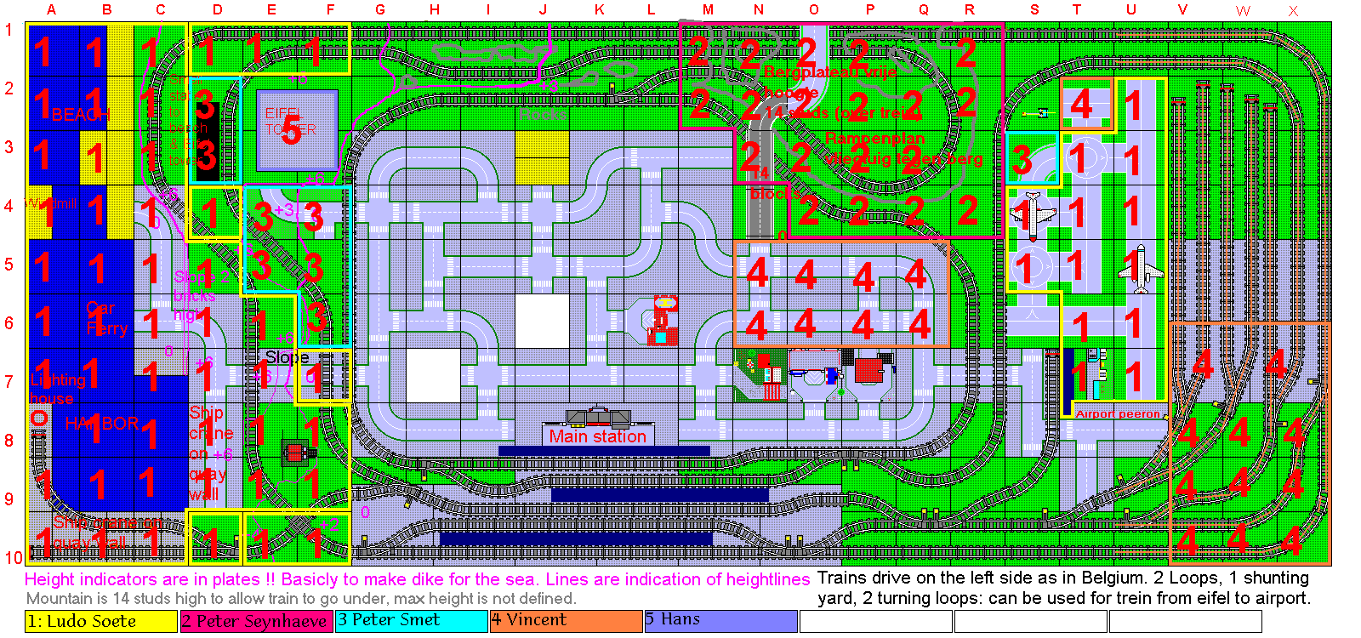Screen dimensions: 1361x638
Task: Click the airplane parked at grid S4
Action: (1033, 216)
